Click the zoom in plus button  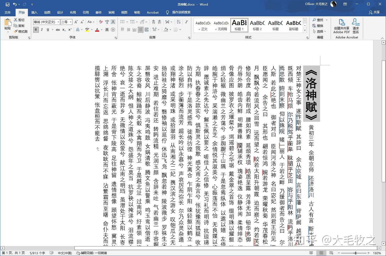(369, 253)
